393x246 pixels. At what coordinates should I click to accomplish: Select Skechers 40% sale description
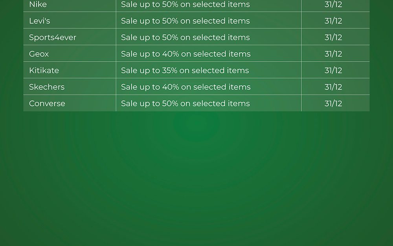(185, 87)
